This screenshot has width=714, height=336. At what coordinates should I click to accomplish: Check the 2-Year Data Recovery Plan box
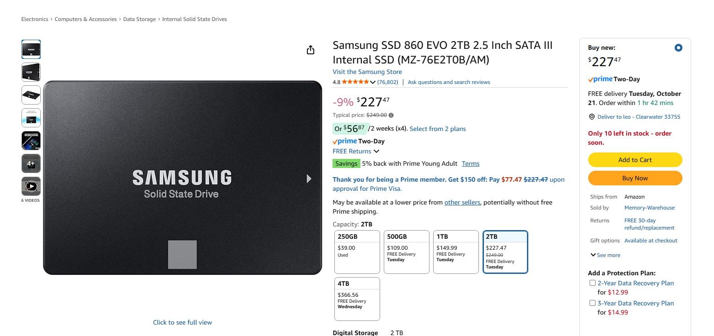tap(592, 283)
